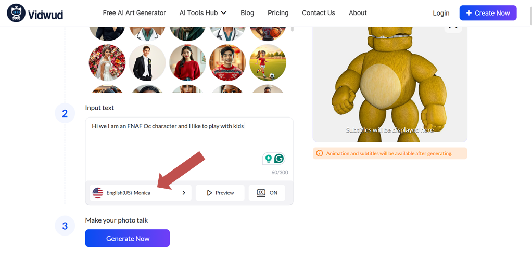Click the US flag voice icon
The width and height of the screenshot is (532, 261).
coord(98,193)
